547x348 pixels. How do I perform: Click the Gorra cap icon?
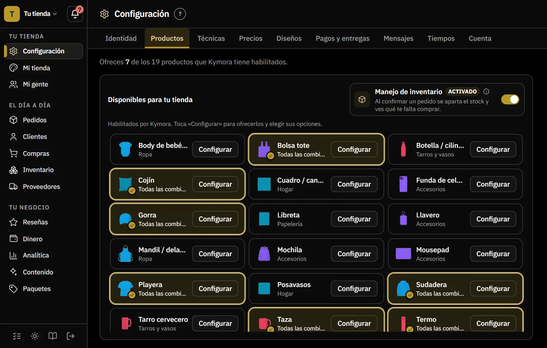point(126,219)
